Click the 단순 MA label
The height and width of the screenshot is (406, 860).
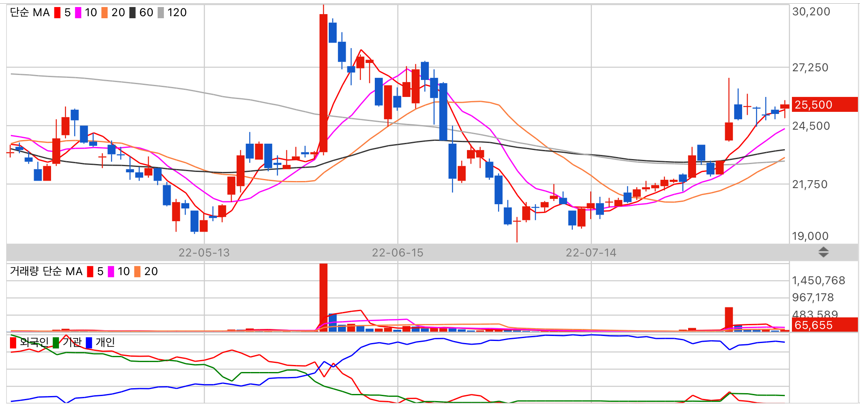(x=30, y=13)
